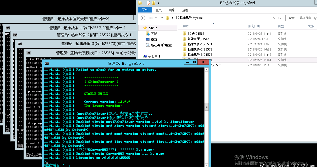The image size is (317, 167).
Task: Click the 2018/2/4 1:13 modified date
Action: [258, 39]
